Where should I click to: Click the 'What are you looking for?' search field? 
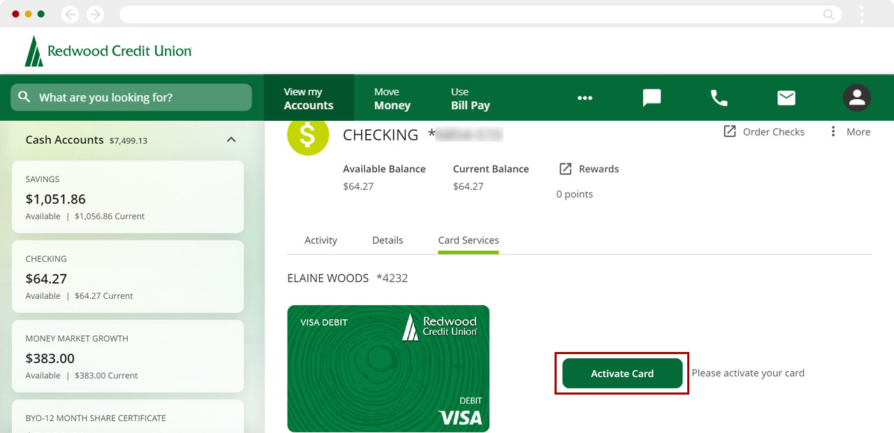(x=131, y=97)
